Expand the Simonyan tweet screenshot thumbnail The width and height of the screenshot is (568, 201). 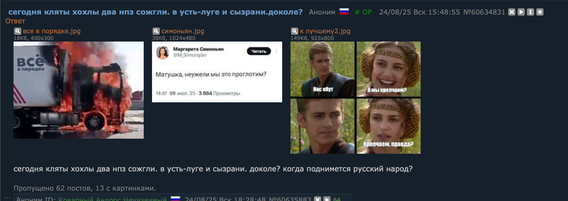(217, 72)
